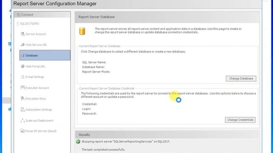
Task: Click the Database Name label
Action: coord(93,67)
